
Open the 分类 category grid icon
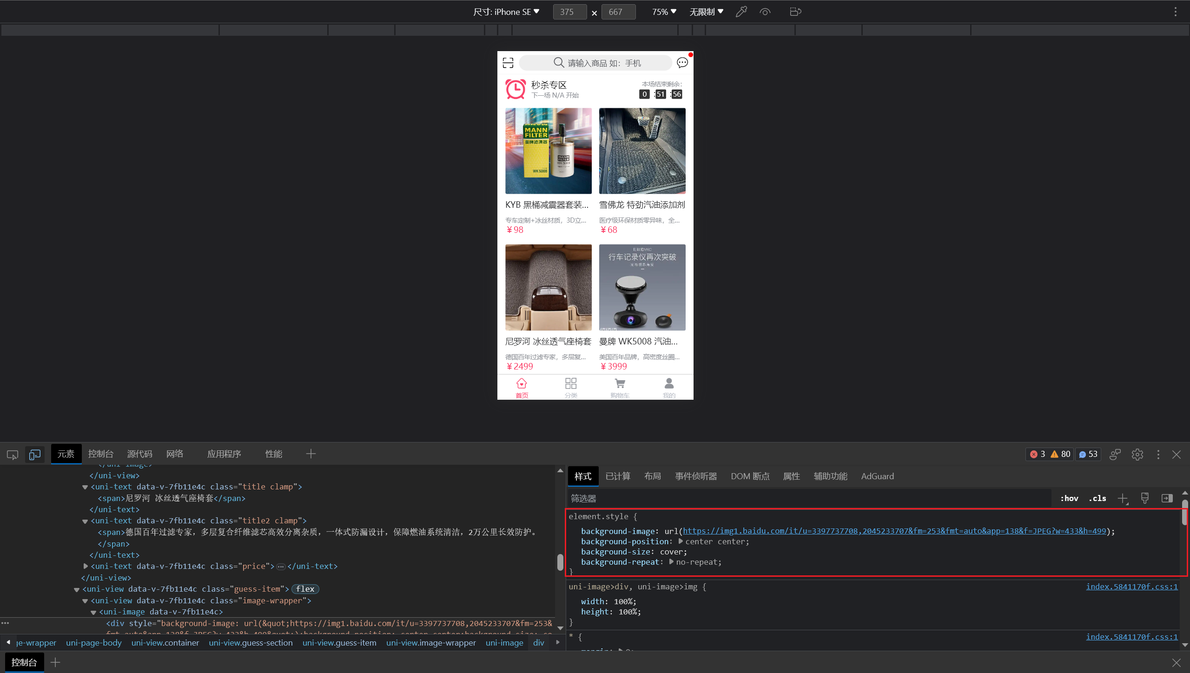[x=571, y=384]
